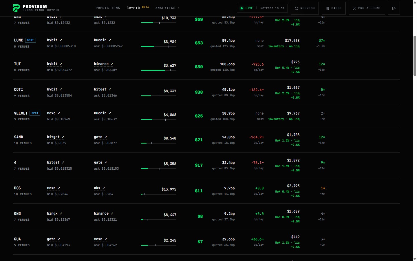Pause live updates with Pause button

point(334,8)
